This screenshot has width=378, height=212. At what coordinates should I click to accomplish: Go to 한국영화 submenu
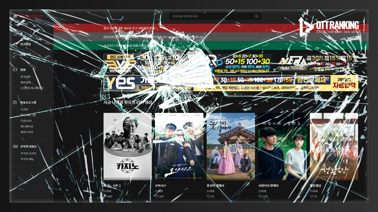[x=26, y=77]
